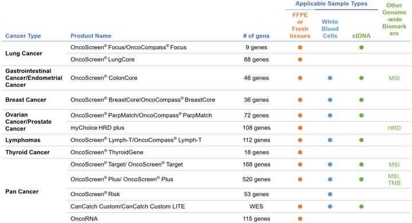Viewport: 412px width, 223px height.
Task: Click the "18 genes" cell
Action: pyautogui.click(x=256, y=152)
